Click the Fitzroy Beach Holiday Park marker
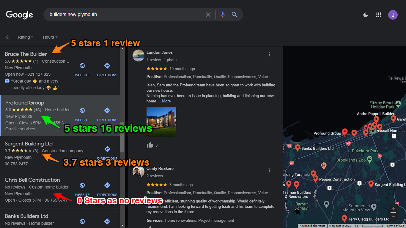This screenshot has width=406, height=228. (398, 104)
